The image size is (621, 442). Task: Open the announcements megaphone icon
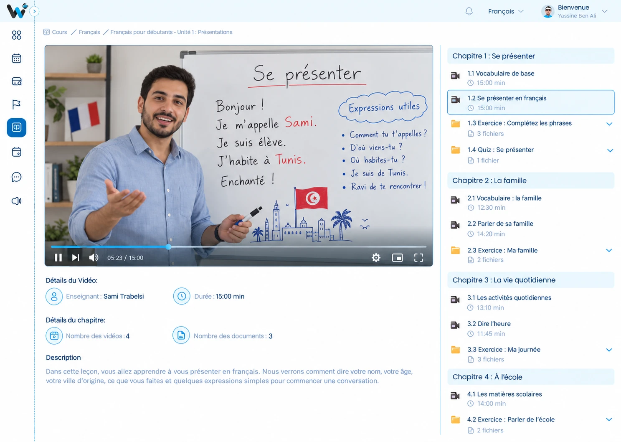(17, 201)
